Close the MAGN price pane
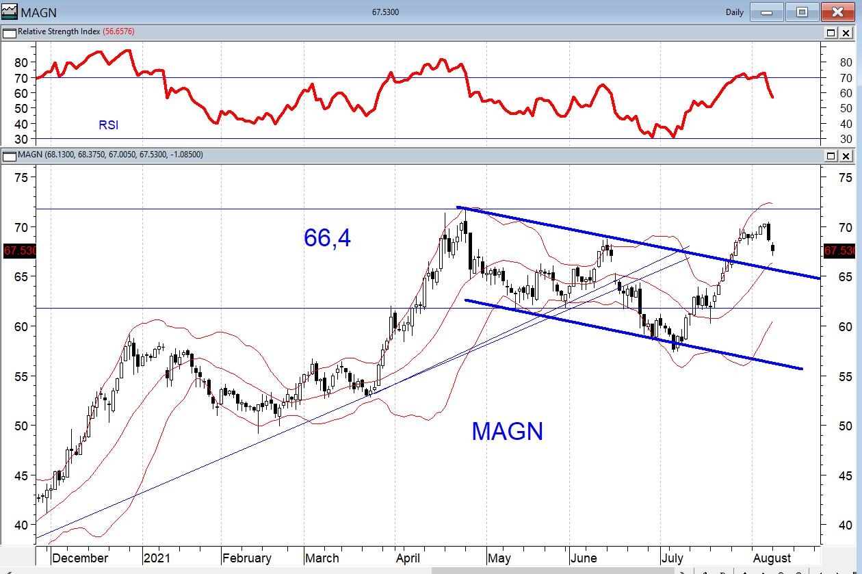862x574 pixels. click(846, 155)
